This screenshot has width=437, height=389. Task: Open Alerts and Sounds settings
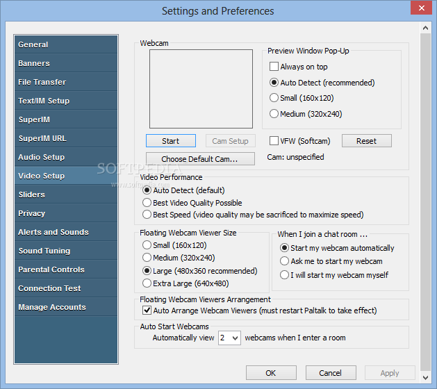pos(66,232)
